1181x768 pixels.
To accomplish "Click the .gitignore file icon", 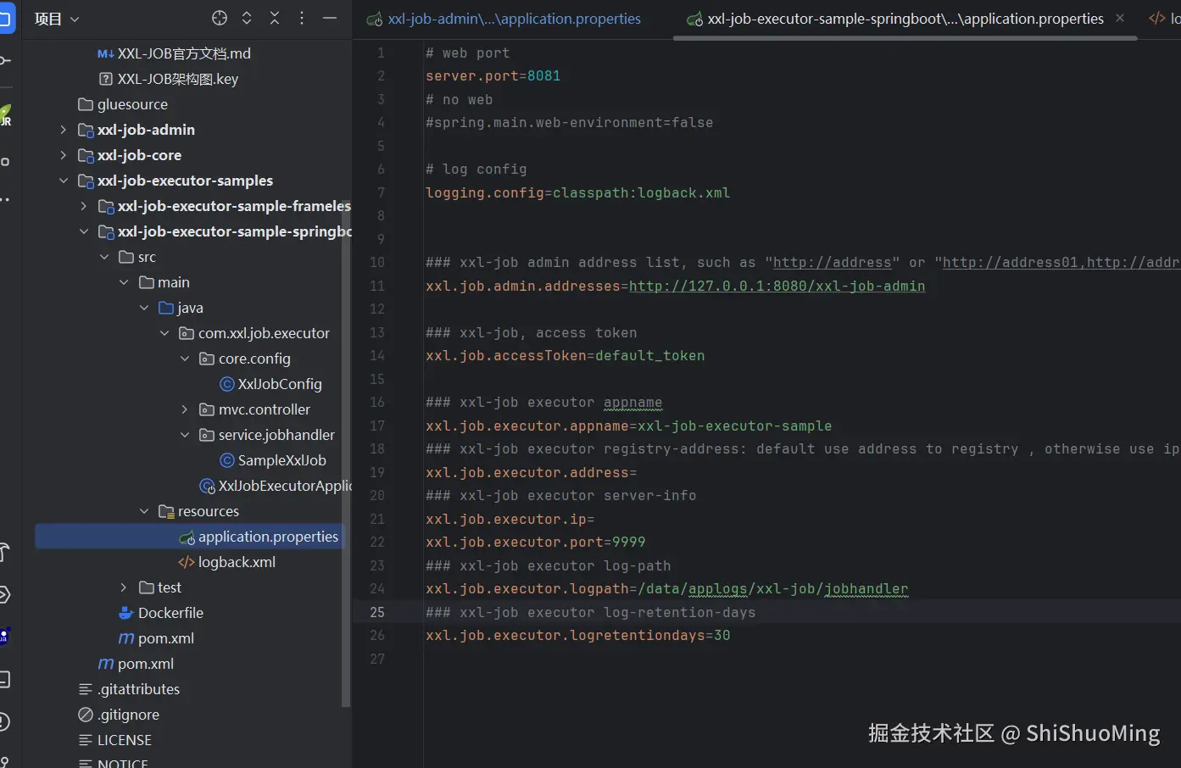I will (86, 715).
